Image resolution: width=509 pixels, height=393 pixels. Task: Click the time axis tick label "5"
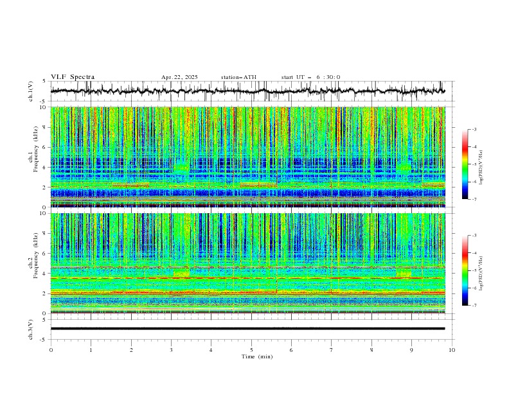(251, 350)
